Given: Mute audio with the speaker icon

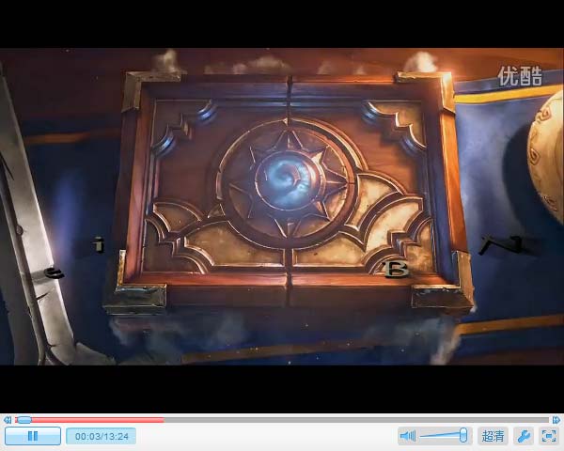Looking at the screenshot, I should (x=408, y=436).
